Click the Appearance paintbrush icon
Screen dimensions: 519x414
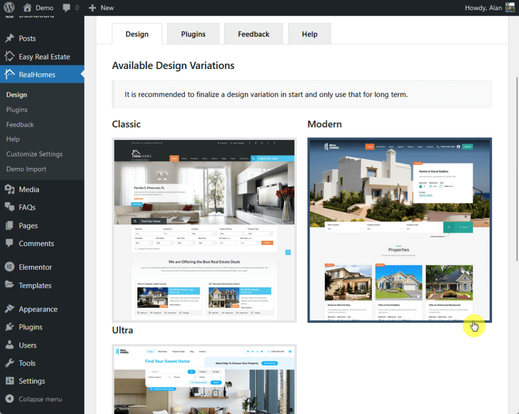[9, 309]
